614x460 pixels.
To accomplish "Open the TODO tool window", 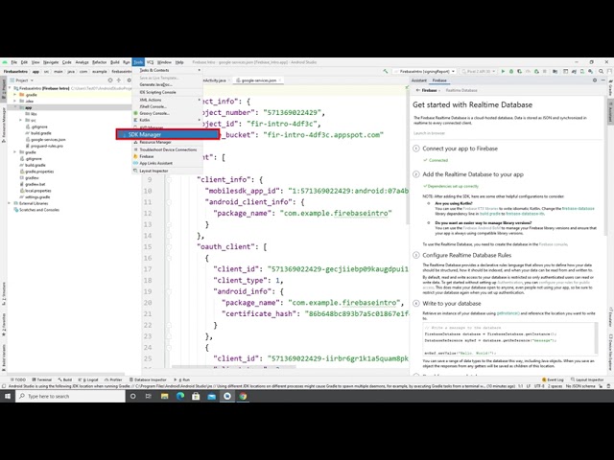I will click(17, 379).
